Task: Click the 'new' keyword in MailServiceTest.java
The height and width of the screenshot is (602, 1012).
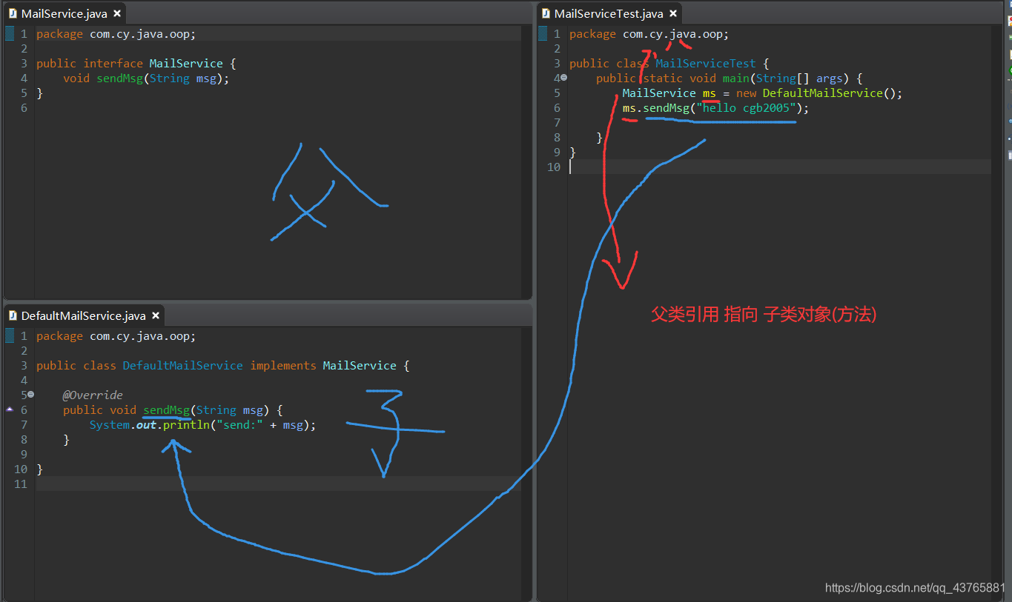Action: [x=746, y=93]
